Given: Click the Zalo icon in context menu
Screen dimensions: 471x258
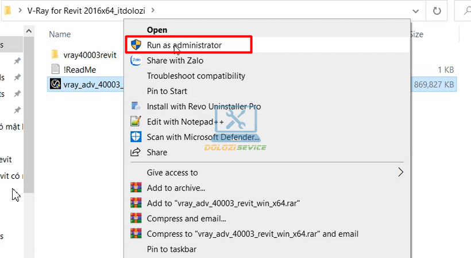Looking at the screenshot, I should [136, 60].
